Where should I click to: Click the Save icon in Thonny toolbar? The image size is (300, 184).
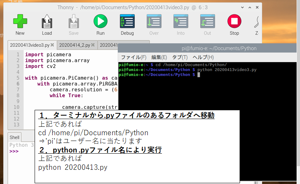point(74,21)
